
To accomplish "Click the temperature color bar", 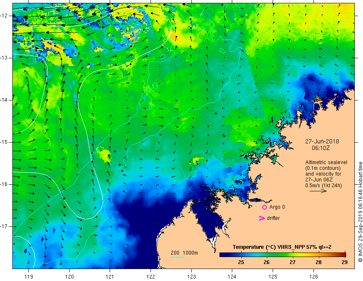I will pyautogui.click(x=283, y=255).
